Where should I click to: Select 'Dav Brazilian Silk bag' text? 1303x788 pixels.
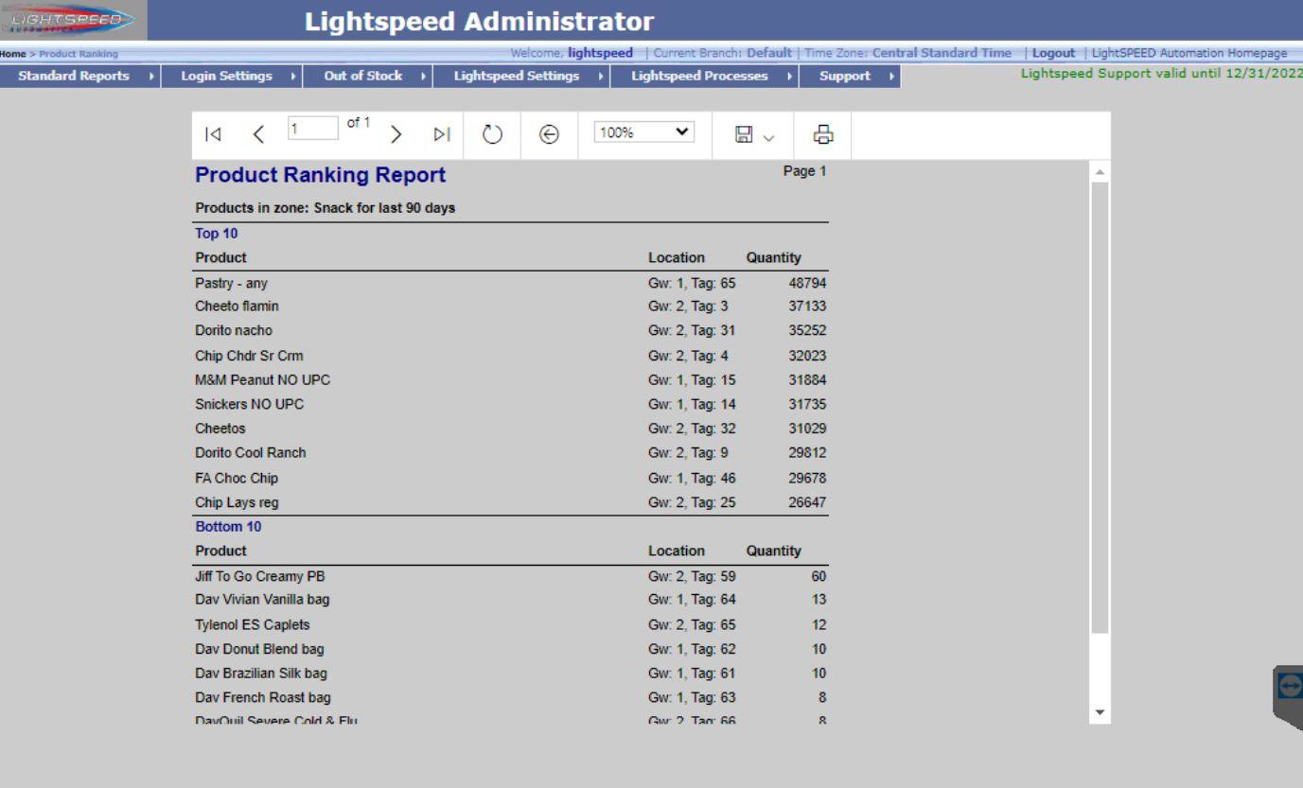tap(261, 674)
